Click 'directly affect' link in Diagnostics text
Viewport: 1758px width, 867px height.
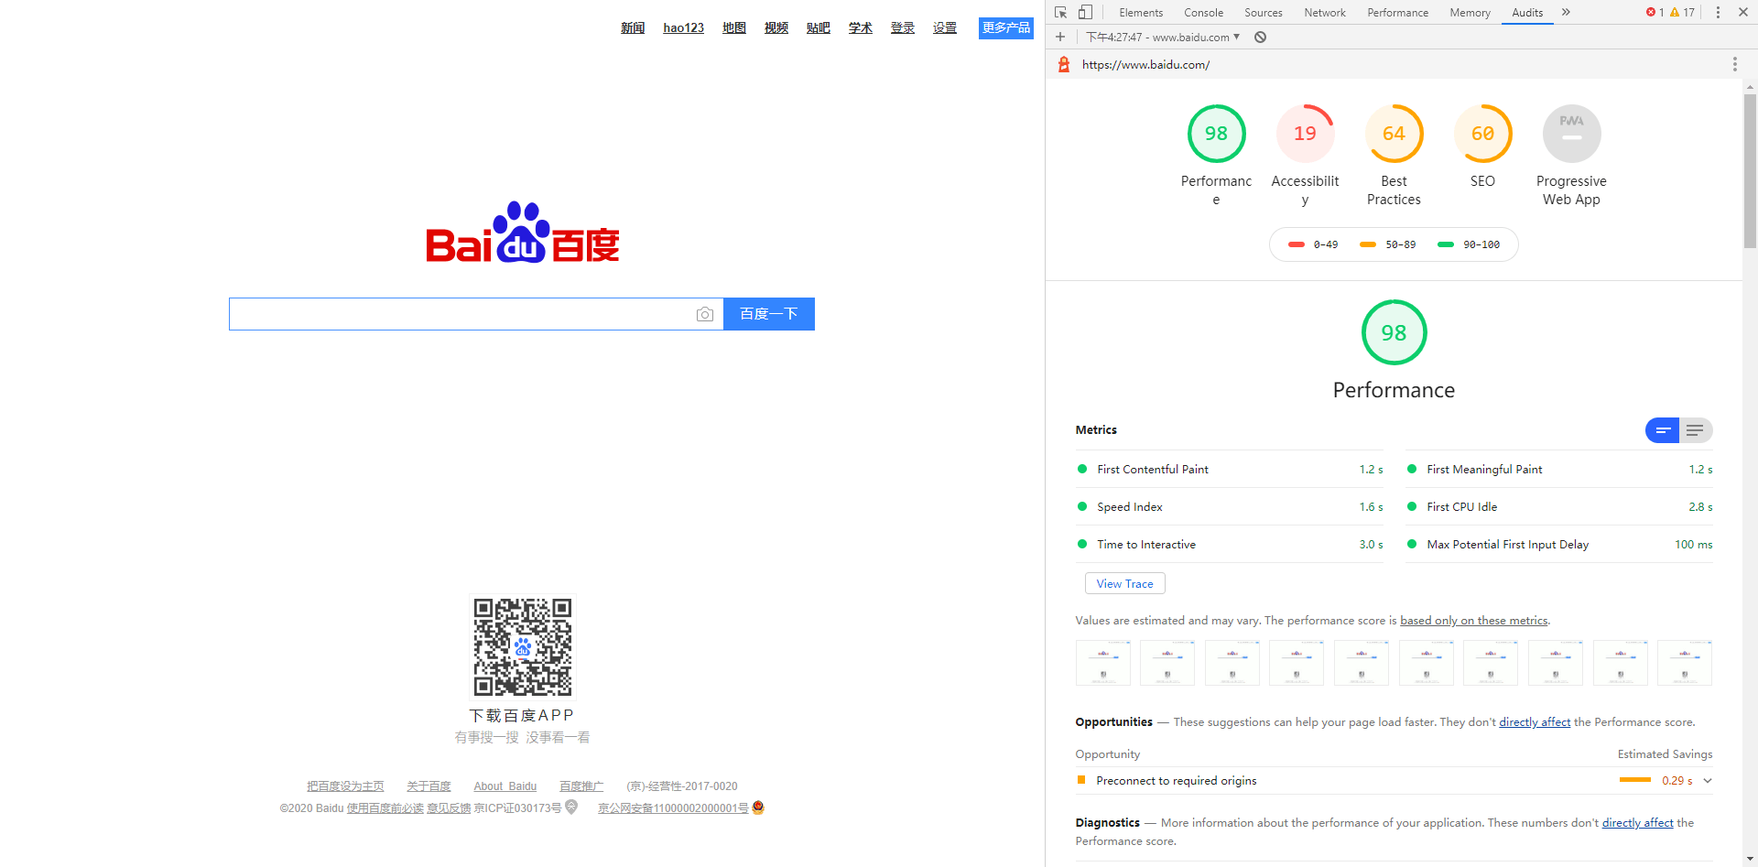[1637, 823]
